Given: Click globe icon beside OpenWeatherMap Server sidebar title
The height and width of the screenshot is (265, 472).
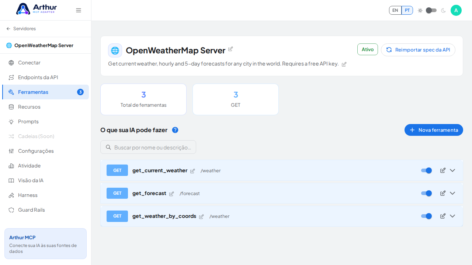Looking at the screenshot, I should coord(9,45).
